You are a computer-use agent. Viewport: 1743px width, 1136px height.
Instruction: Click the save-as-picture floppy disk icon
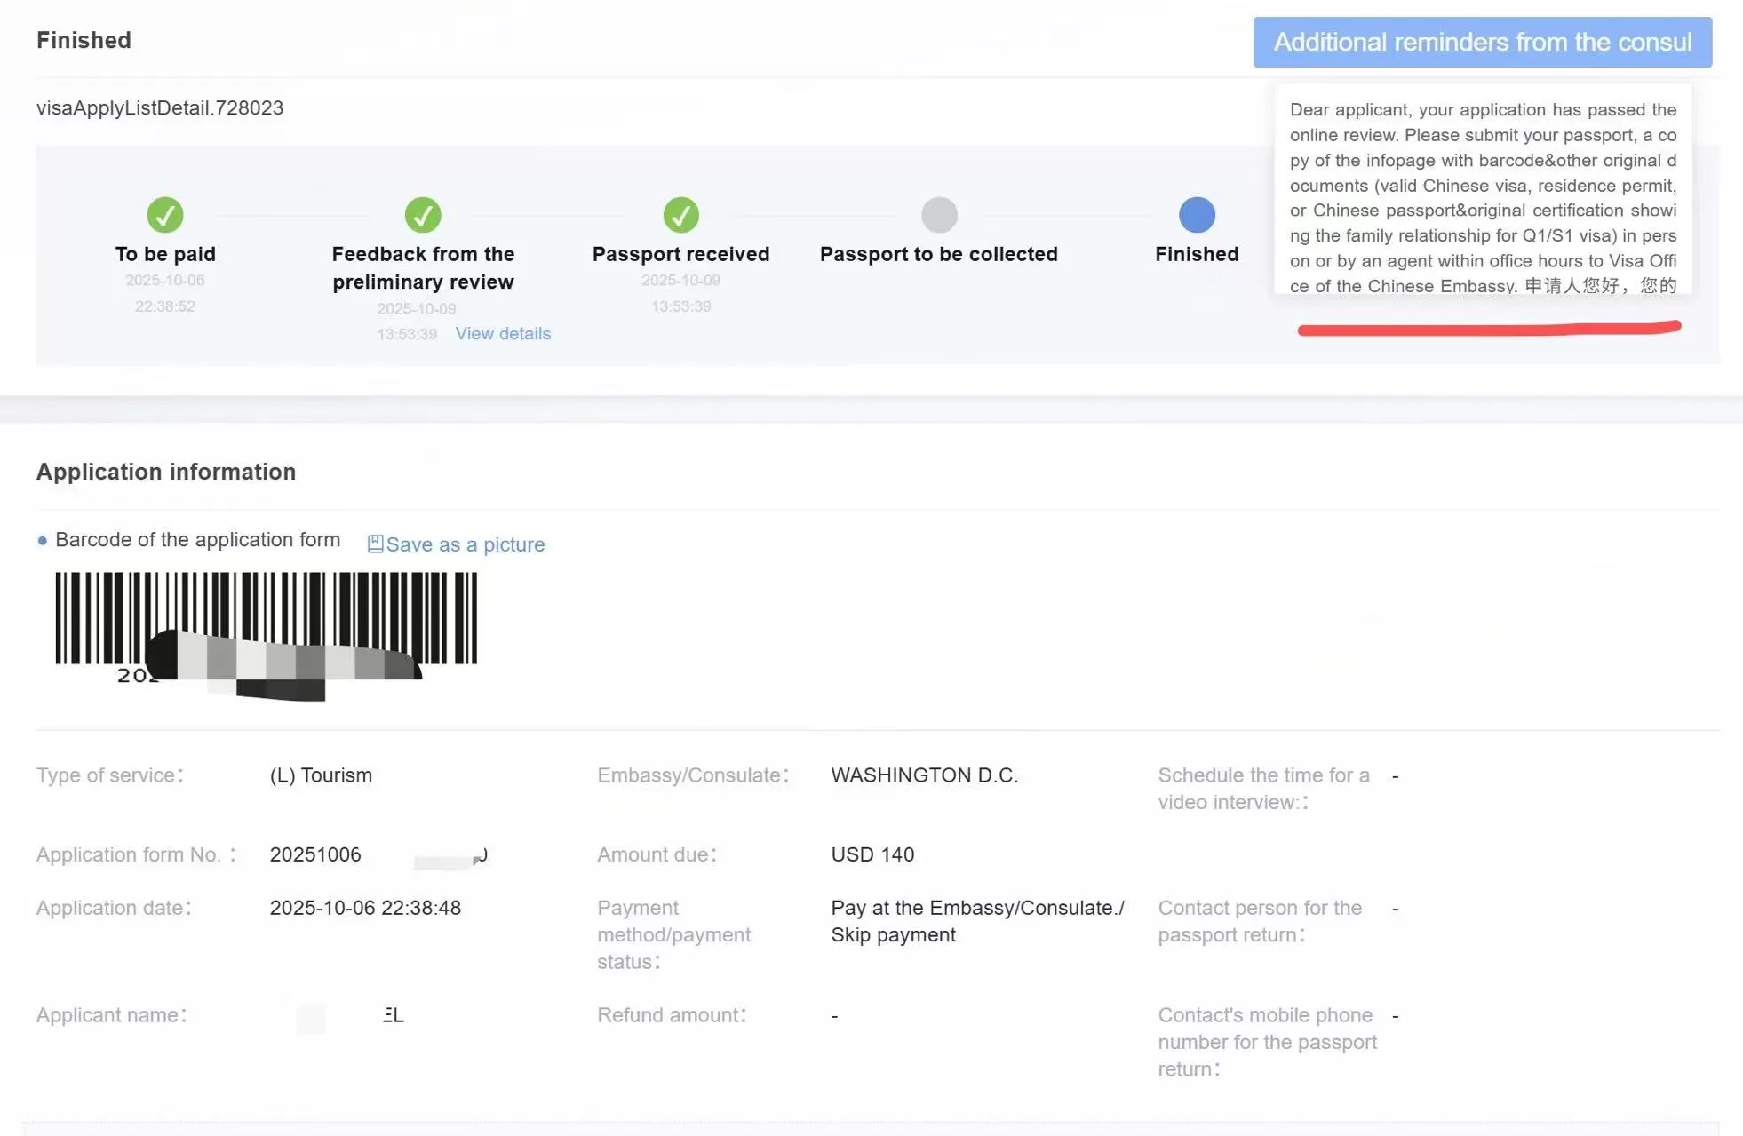click(x=375, y=544)
